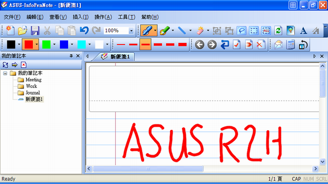Select the eraser tool
The height and width of the screenshot is (184, 328).
(x=200, y=31)
